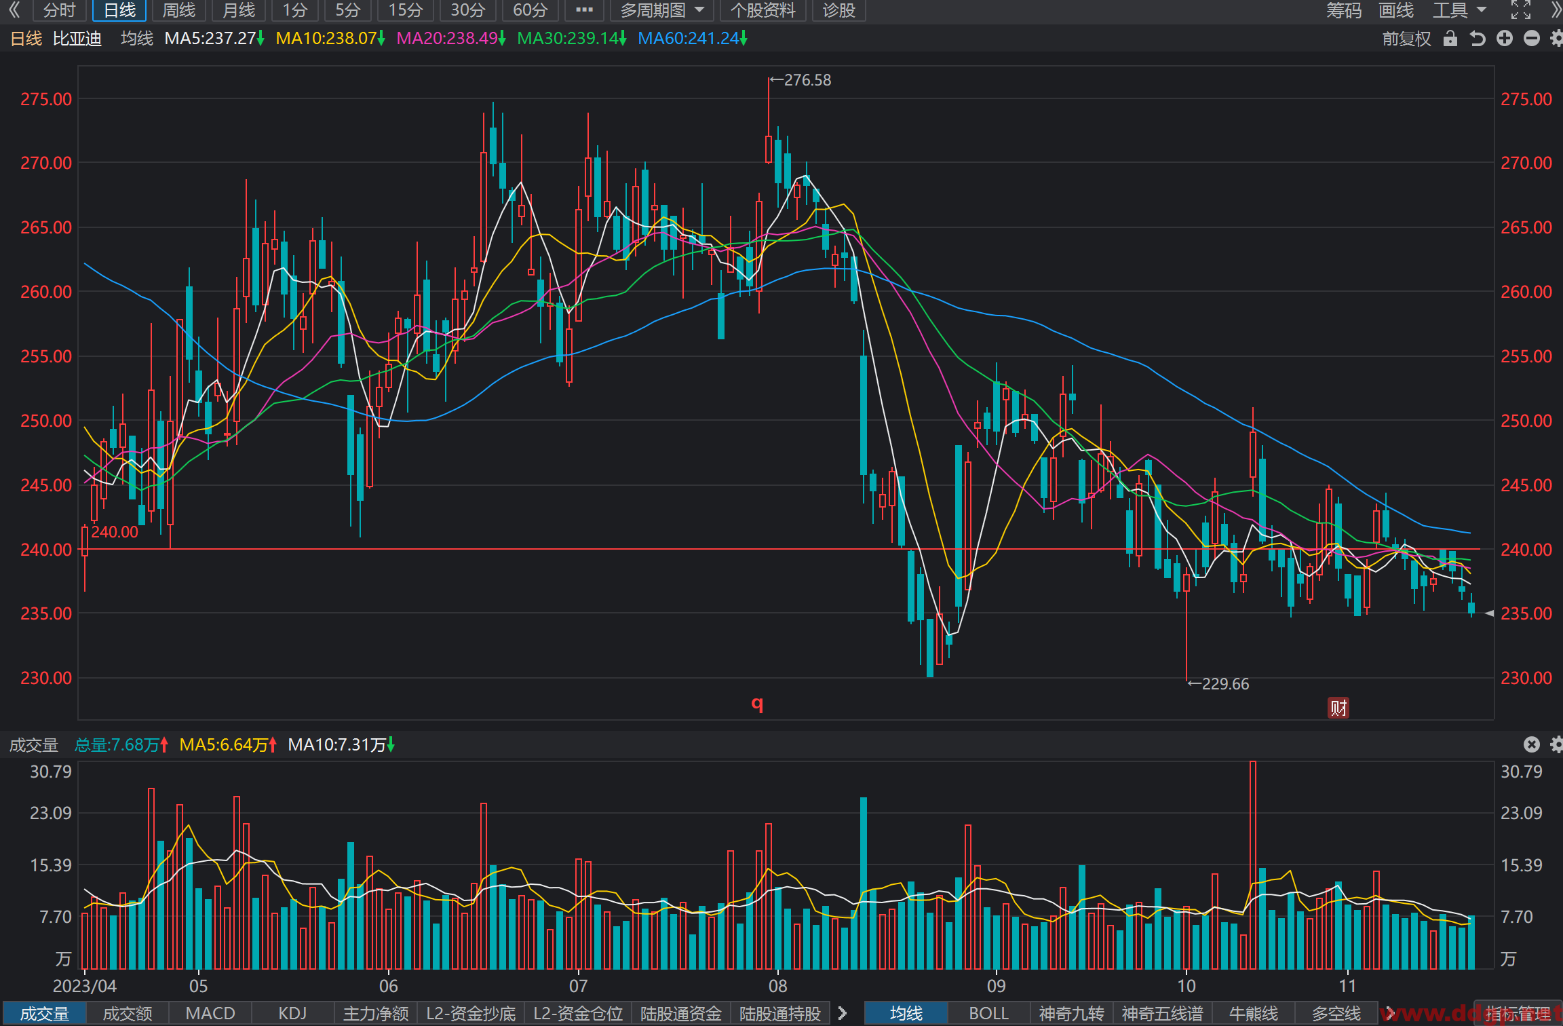
Task: Open the 工具 dropdown menu
Action: [1460, 10]
